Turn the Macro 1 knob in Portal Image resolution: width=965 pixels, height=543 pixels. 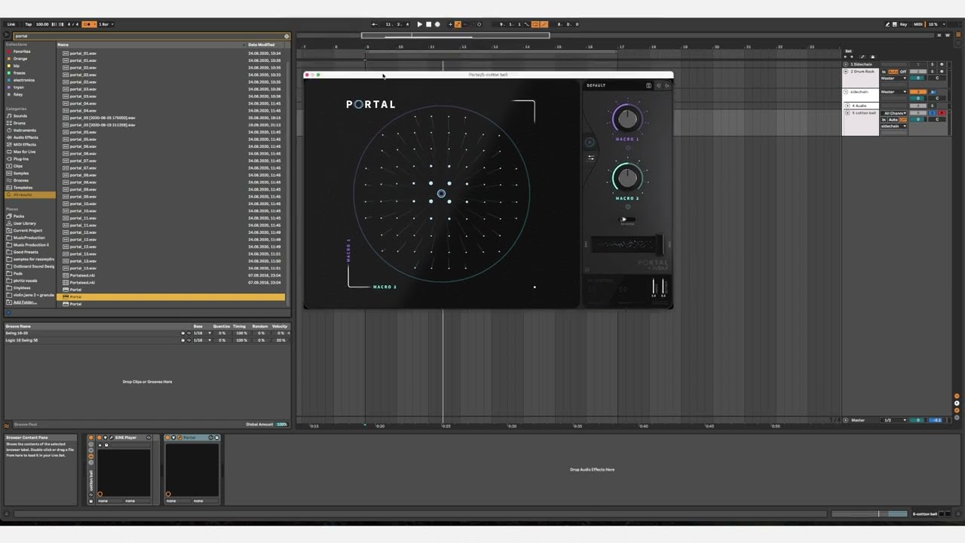click(x=626, y=118)
